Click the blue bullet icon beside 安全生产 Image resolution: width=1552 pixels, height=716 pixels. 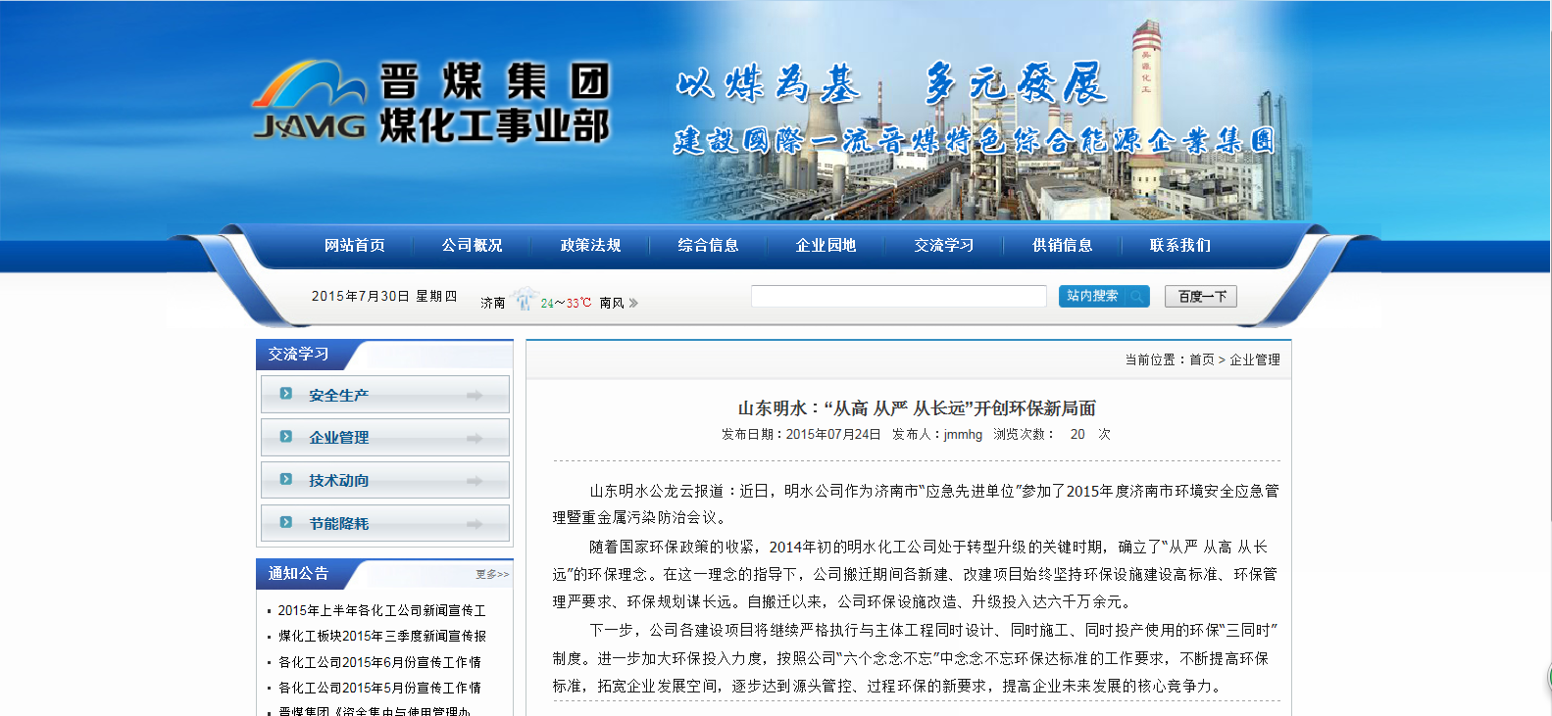tap(286, 394)
